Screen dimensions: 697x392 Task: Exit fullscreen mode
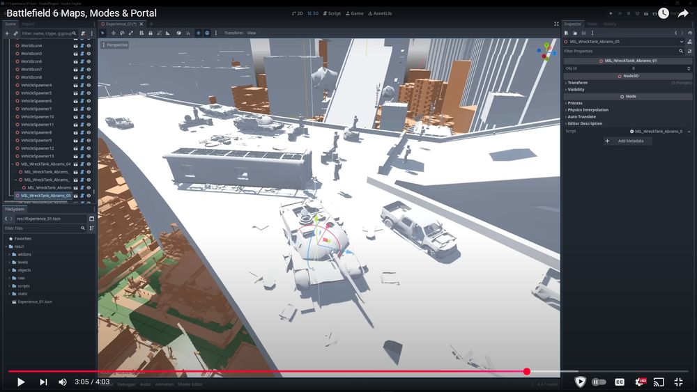(678, 382)
